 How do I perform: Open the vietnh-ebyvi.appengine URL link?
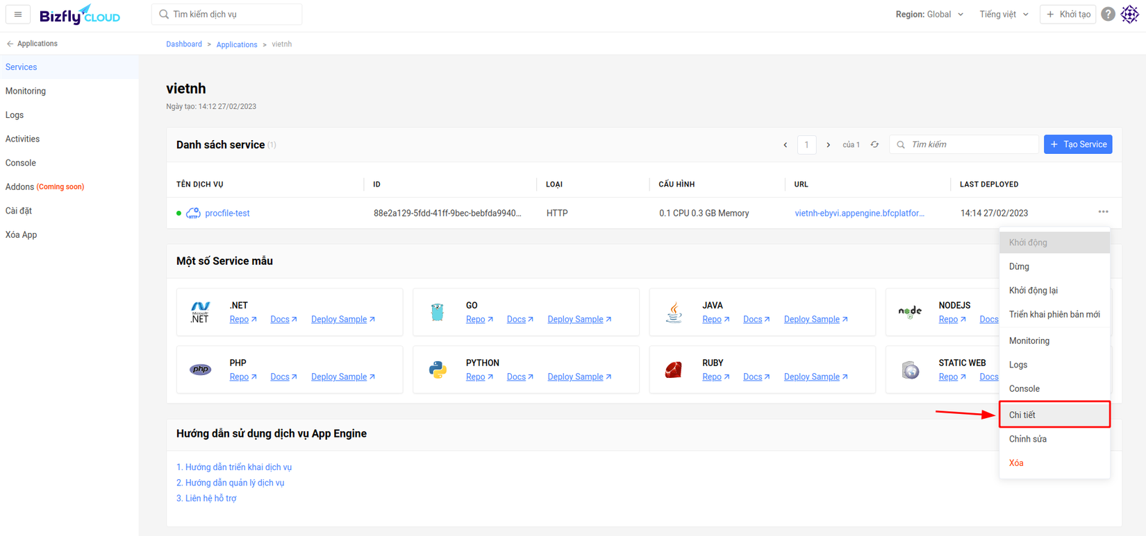pos(859,213)
